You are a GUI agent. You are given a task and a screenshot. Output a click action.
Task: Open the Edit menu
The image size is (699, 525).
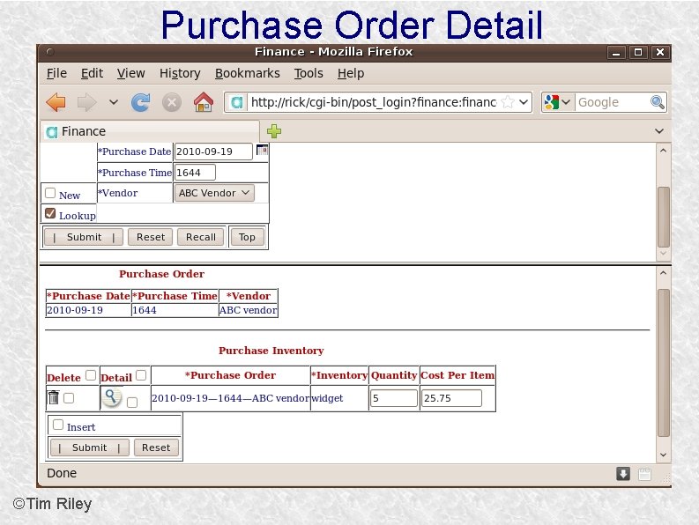click(x=92, y=73)
